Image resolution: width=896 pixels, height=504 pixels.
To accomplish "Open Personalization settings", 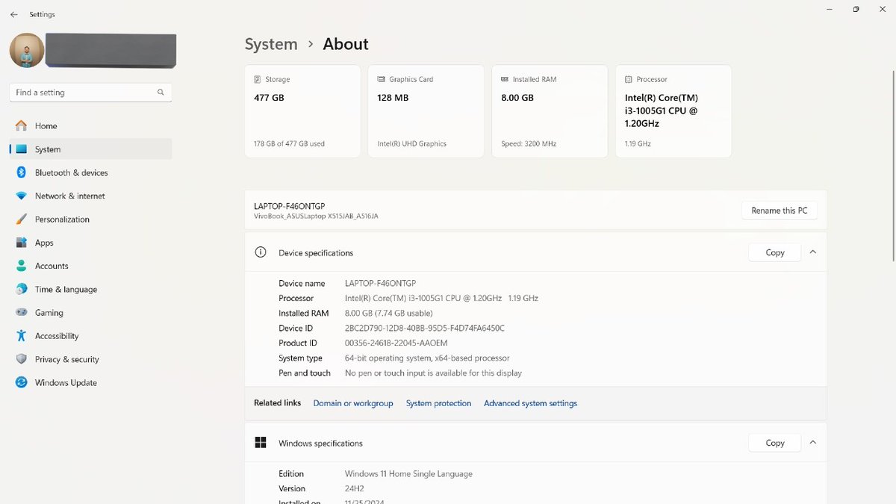I will tap(90, 220).
